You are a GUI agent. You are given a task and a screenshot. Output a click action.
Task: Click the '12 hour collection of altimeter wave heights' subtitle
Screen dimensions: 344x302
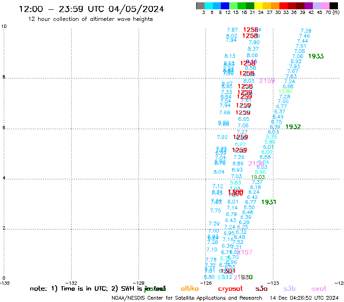pos(90,19)
